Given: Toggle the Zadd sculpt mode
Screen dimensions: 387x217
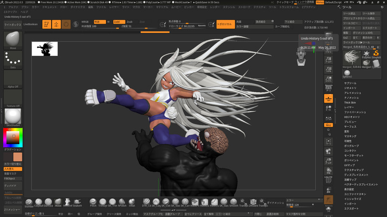Looking at the screenshot, I should point(119,22).
